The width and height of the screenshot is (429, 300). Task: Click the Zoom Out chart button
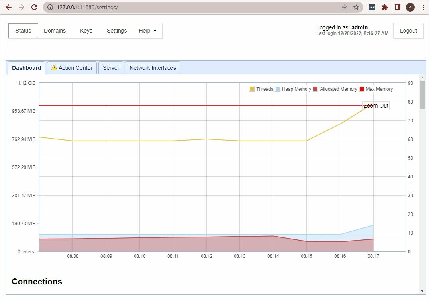(376, 106)
